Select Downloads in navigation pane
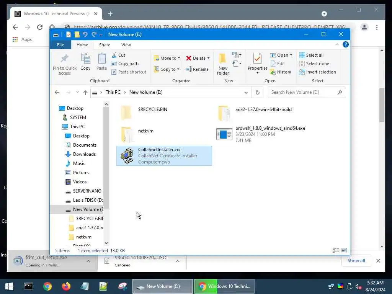Viewport: 392px width, 294px height. click(x=84, y=154)
